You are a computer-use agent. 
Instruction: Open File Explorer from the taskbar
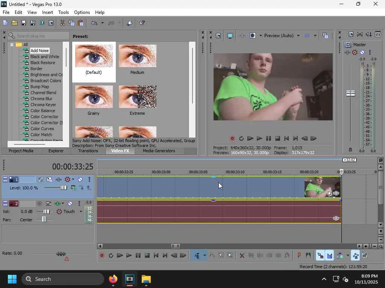[146, 279]
